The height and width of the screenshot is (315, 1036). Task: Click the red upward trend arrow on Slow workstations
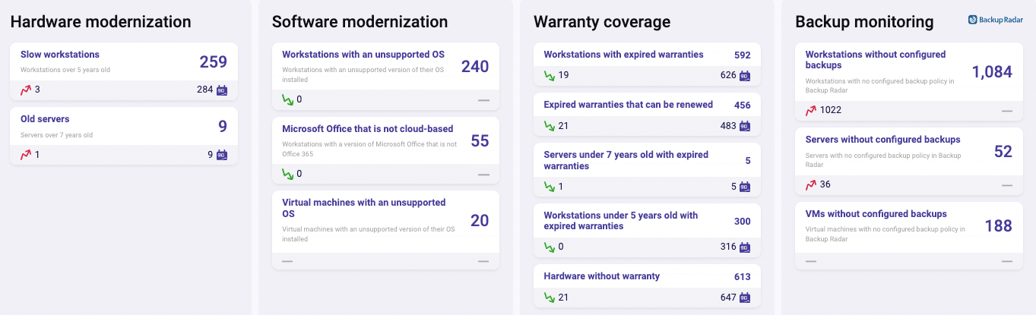tap(27, 90)
